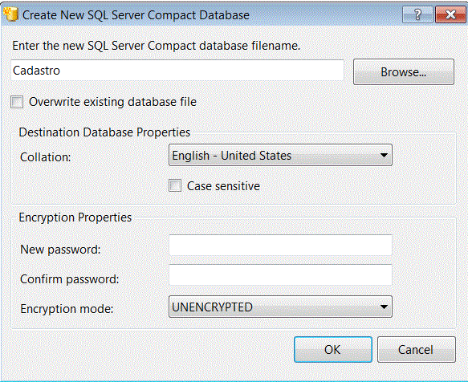Open the Collation dropdown showing English - United States
This screenshot has width=468, height=382.
click(280, 155)
